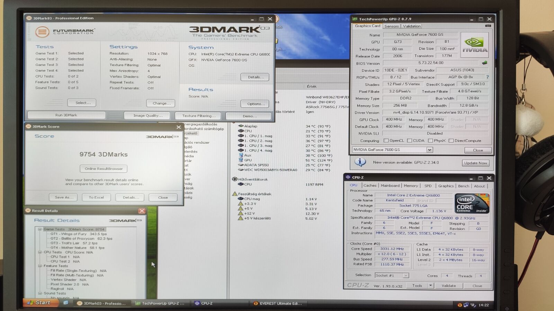Click the +12 V voltage icon
This screenshot has width=554, height=311.
[241, 213]
